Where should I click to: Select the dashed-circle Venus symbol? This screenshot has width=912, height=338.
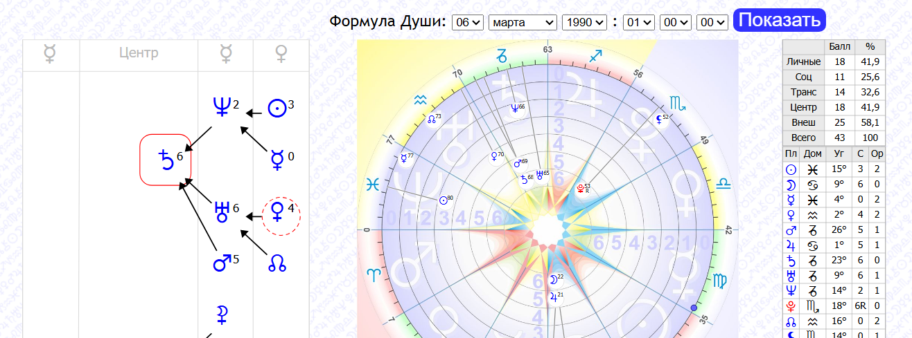coord(281,215)
